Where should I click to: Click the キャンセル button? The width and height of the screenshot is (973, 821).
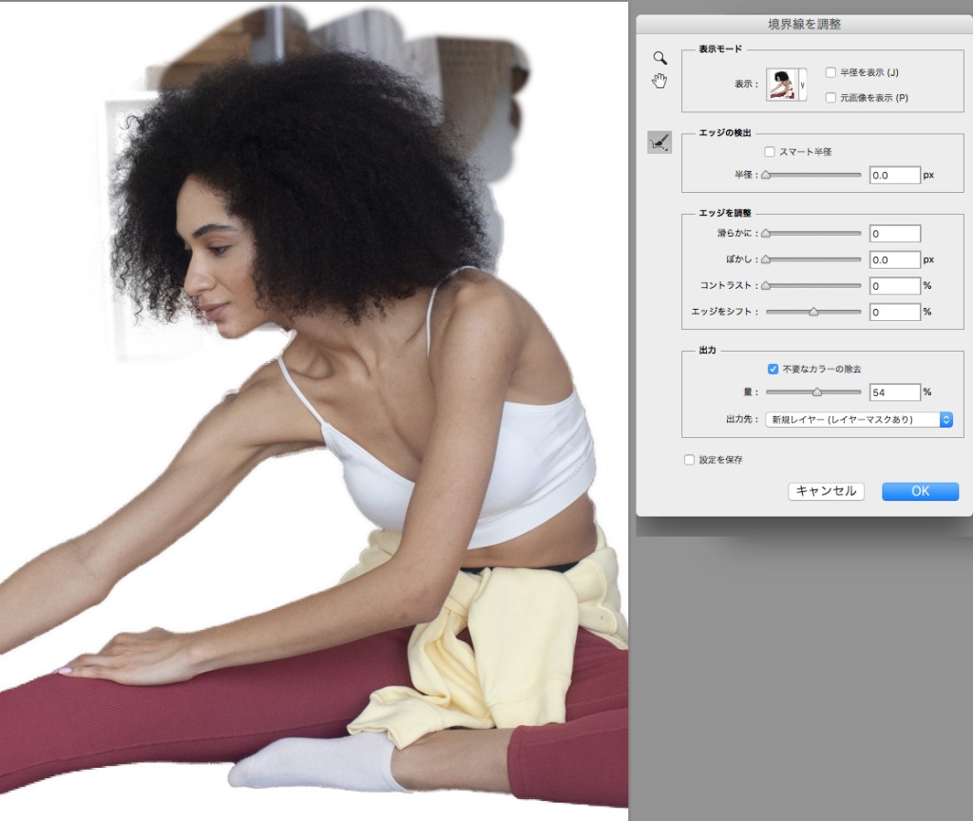click(826, 491)
